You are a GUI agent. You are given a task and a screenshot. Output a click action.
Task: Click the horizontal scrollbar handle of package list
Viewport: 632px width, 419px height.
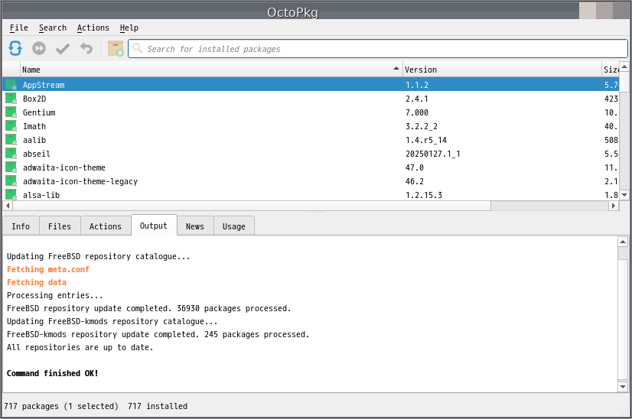click(x=252, y=206)
